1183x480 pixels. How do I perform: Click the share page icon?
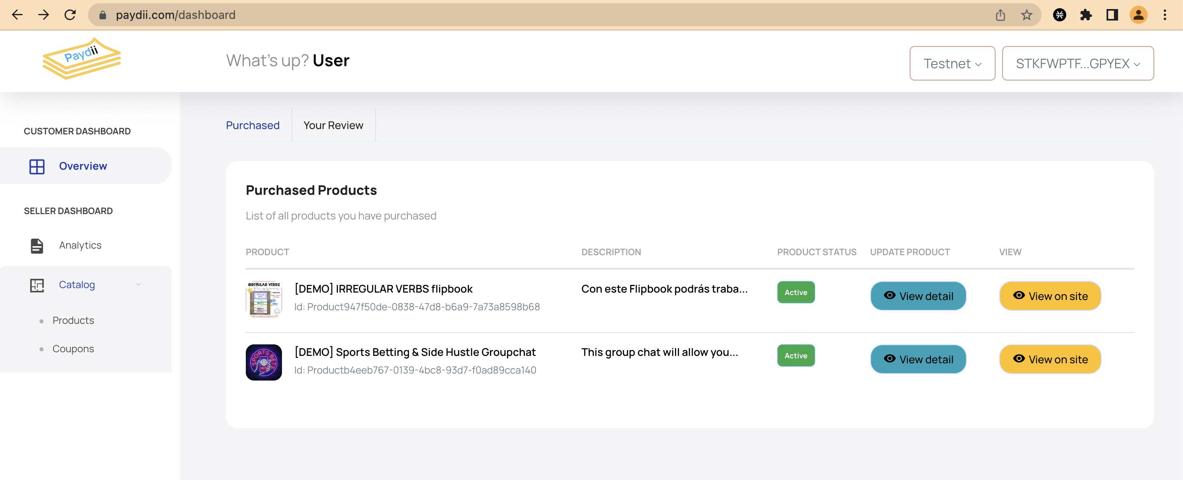pos(1000,15)
